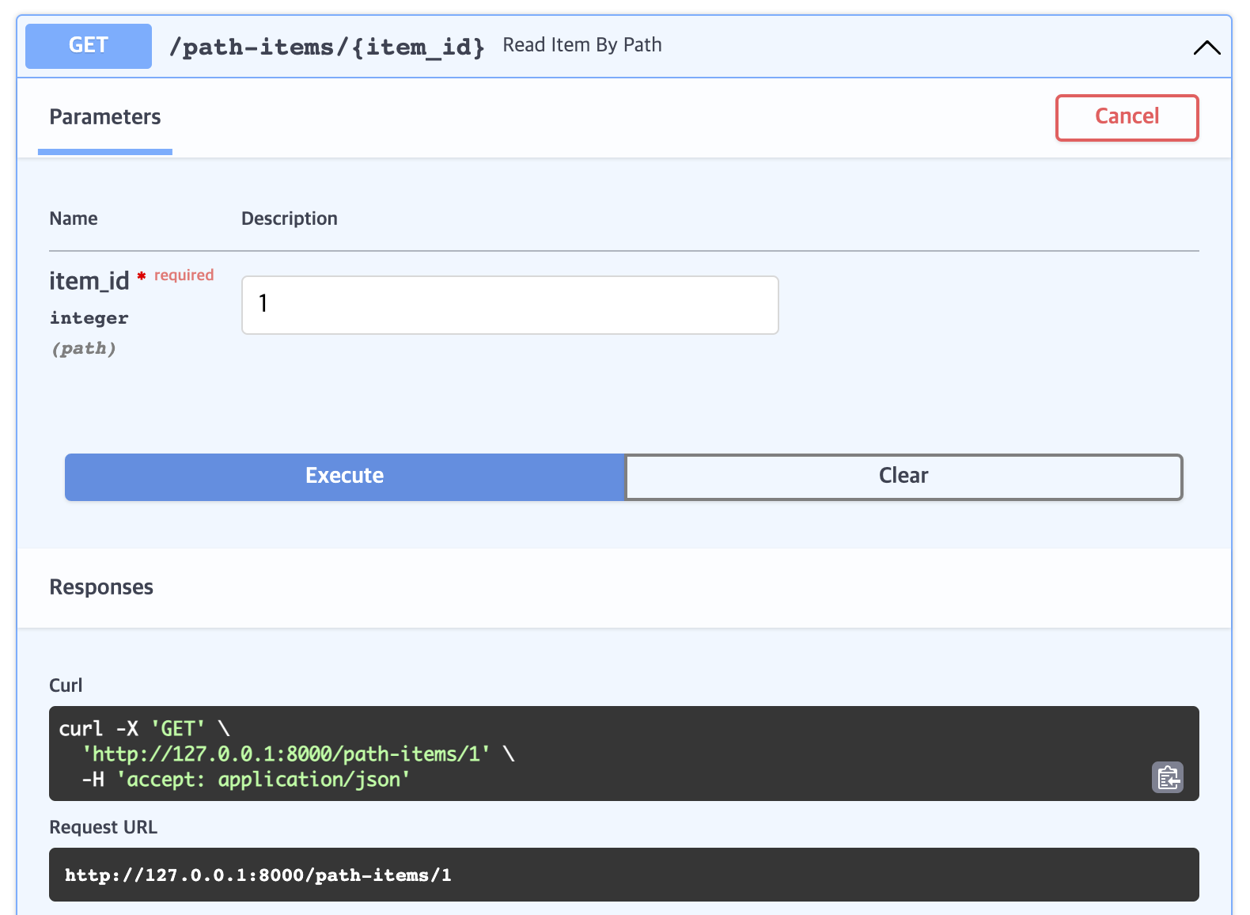Focus the item_id input field
1250x915 pixels.
(x=510, y=305)
